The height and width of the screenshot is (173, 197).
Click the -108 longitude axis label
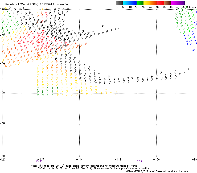click(157, 159)
